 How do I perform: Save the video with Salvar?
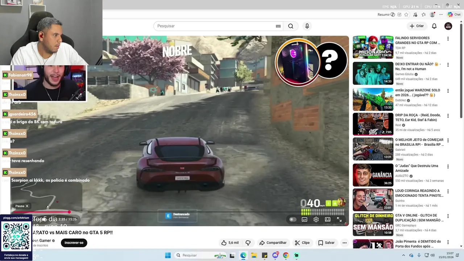[x=326, y=243]
